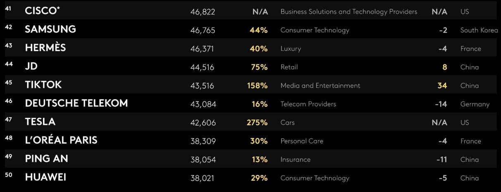Screen dimensions: 501x192
Task: Select the HERMÈS brand name
Action: tap(45, 48)
